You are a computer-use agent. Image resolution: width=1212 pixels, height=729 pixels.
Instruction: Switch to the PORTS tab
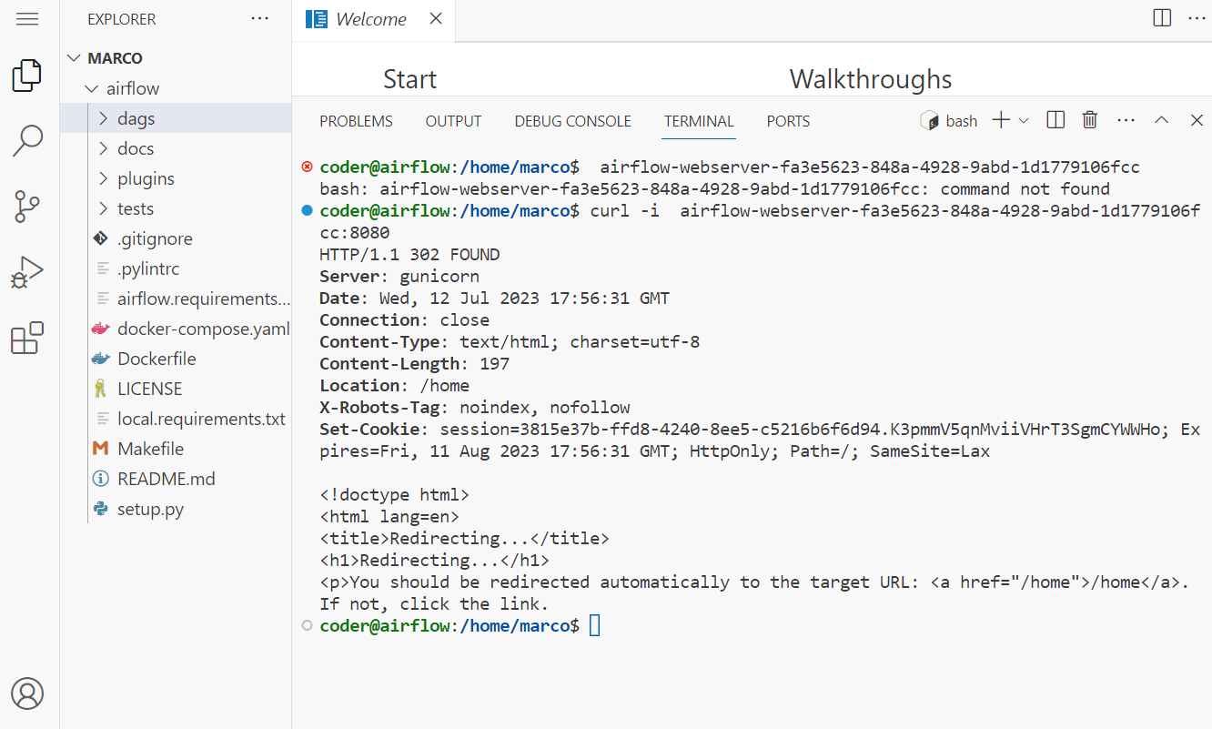[x=788, y=121]
